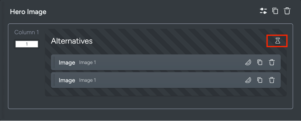Duplicate the second Image alternative

pos(260,80)
